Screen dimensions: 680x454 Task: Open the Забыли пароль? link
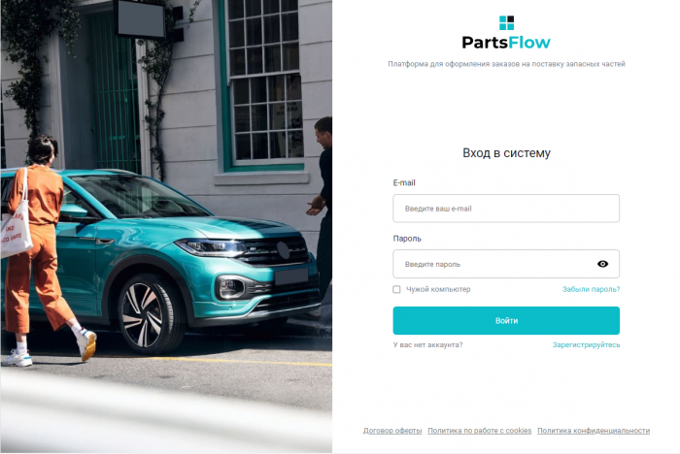pyautogui.click(x=591, y=289)
